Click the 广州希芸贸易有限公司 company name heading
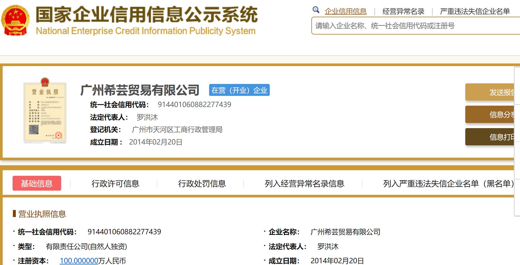 tap(140, 90)
